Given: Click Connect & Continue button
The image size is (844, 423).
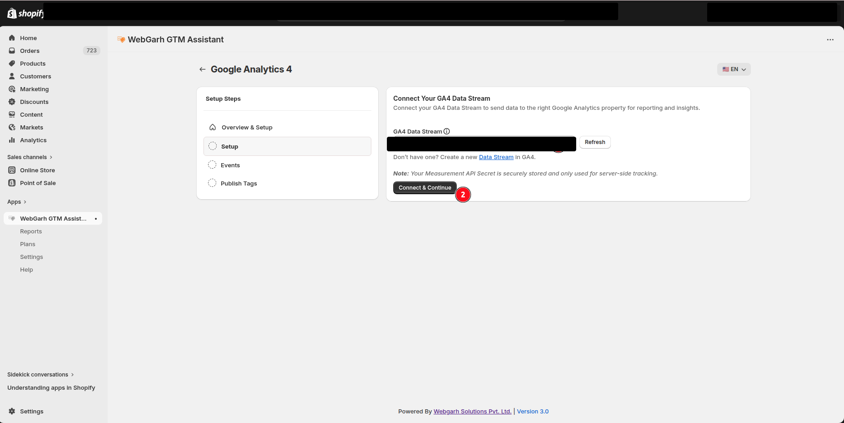Looking at the screenshot, I should tap(425, 188).
